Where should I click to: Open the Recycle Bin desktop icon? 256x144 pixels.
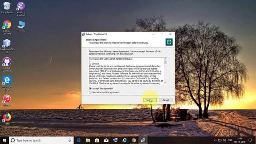[x=7, y=8]
